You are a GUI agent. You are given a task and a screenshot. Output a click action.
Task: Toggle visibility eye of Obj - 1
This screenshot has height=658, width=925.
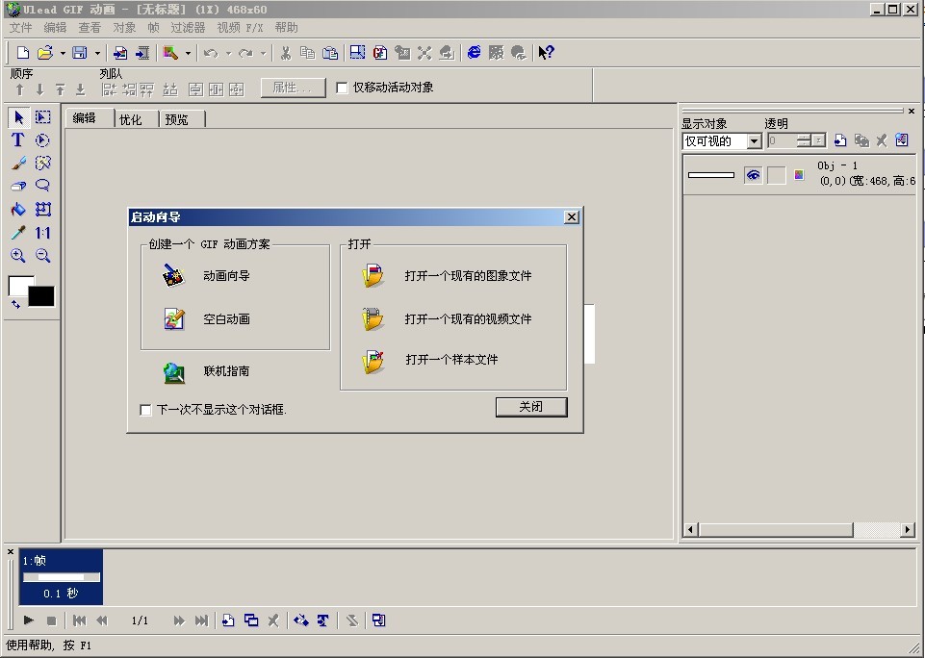coord(753,175)
